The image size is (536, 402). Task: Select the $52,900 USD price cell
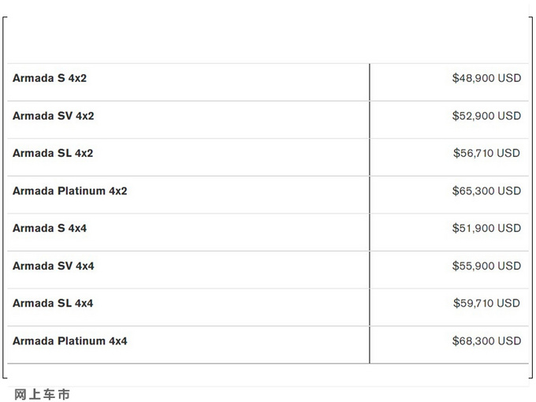pos(486,116)
